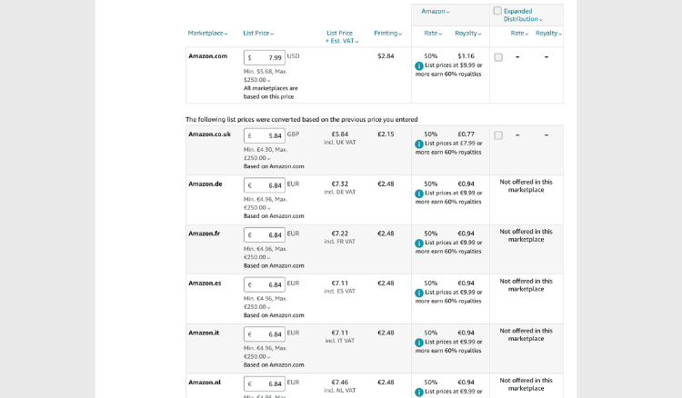Open the Expanded Distribution Royalty dropdown
This screenshot has height=398, width=682.
click(x=548, y=33)
